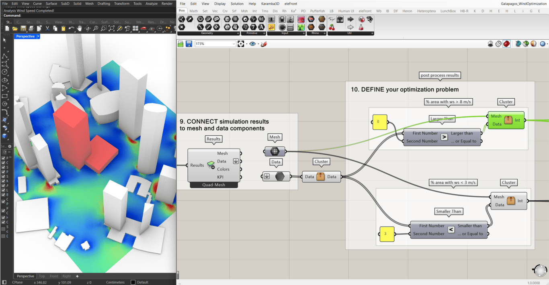The width and height of the screenshot is (549, 285).
Task: Open dropdown arrow next to eye preview icon
Action: coord(258,44)
